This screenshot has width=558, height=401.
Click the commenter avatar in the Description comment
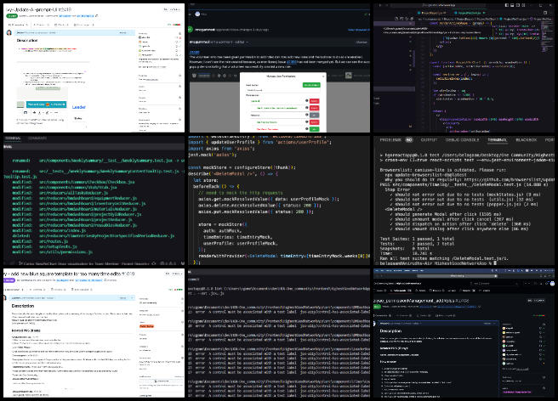[10, 31]
